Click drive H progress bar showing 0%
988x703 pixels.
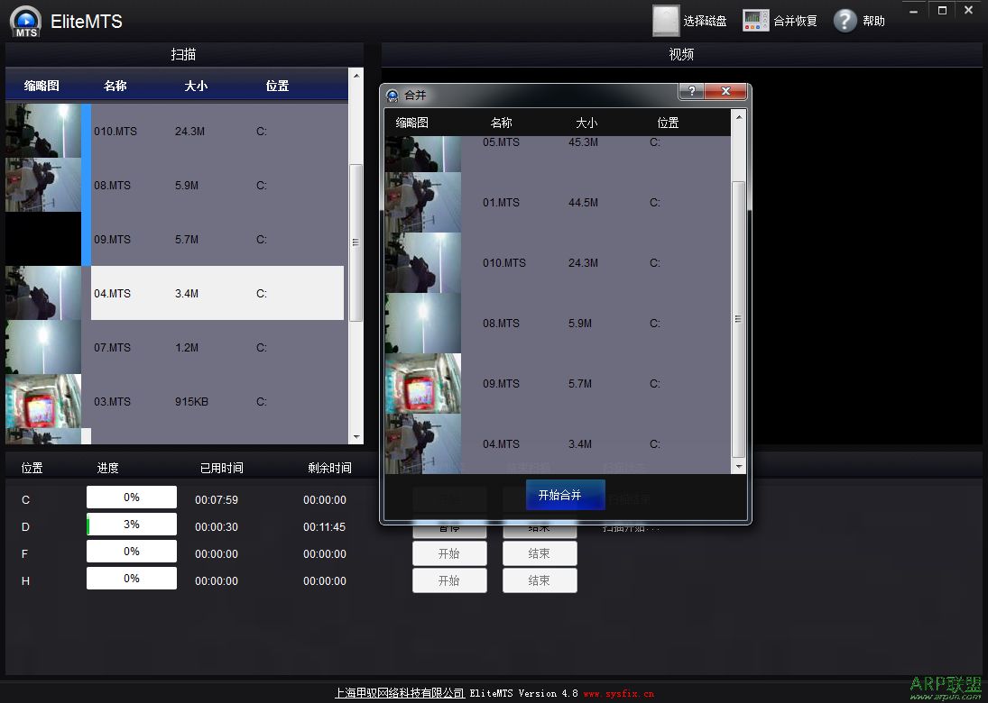click(x=132, y=579)
